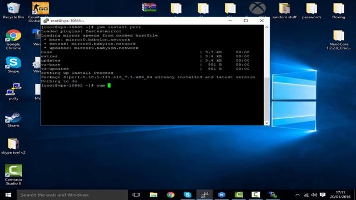Click 'Loaded plugins: fastestmirror' terminal line
This screenshot has height=200, width=356.
click(x=81, y=31)
